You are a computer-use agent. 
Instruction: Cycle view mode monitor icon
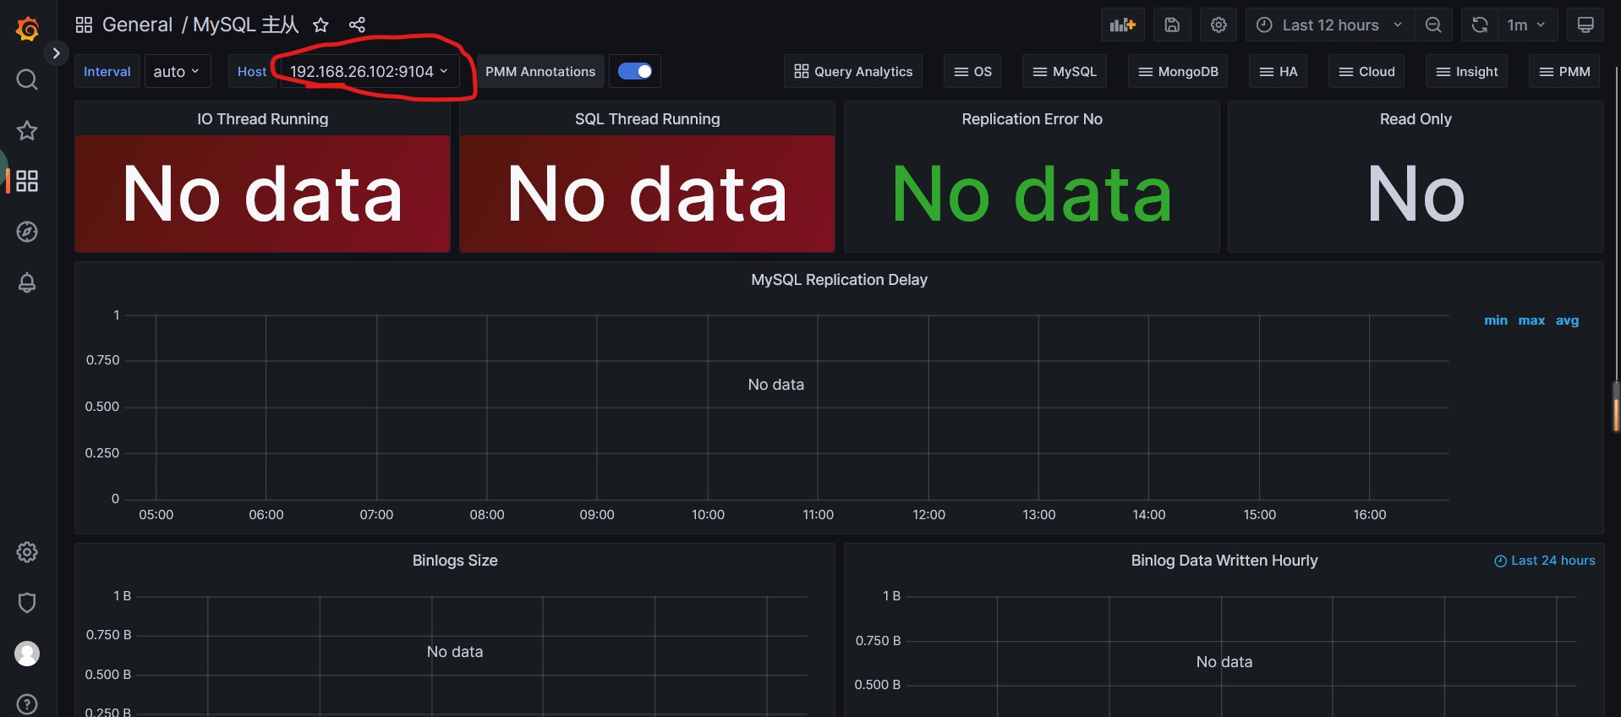click(x=1585, y=25)
